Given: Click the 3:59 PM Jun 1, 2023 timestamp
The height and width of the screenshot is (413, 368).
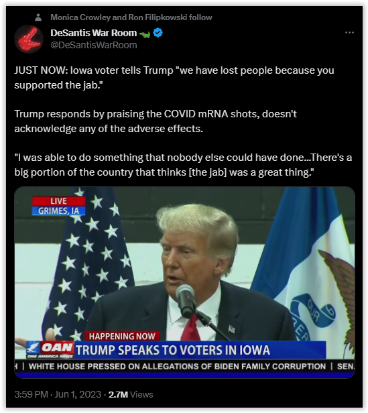Looking at the screenshot, I should pos(58,394).
